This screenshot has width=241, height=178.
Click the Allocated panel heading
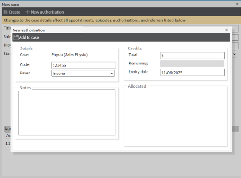click(137, 86)
